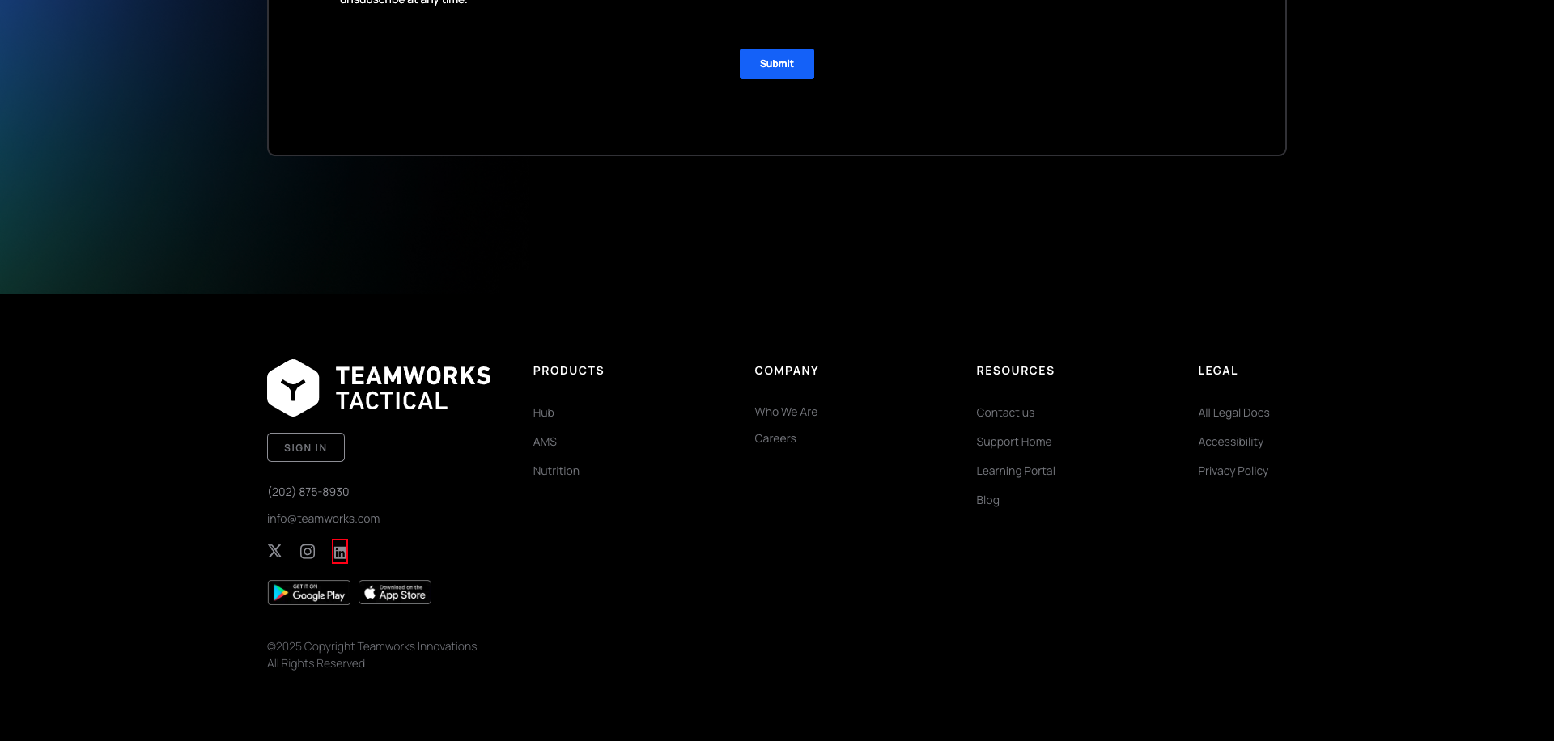Open the Learning Portal

coord(1016,470)
